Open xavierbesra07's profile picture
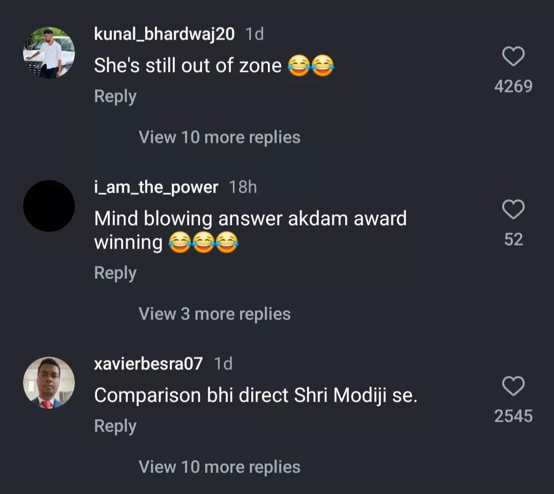 tap(49, 383)
